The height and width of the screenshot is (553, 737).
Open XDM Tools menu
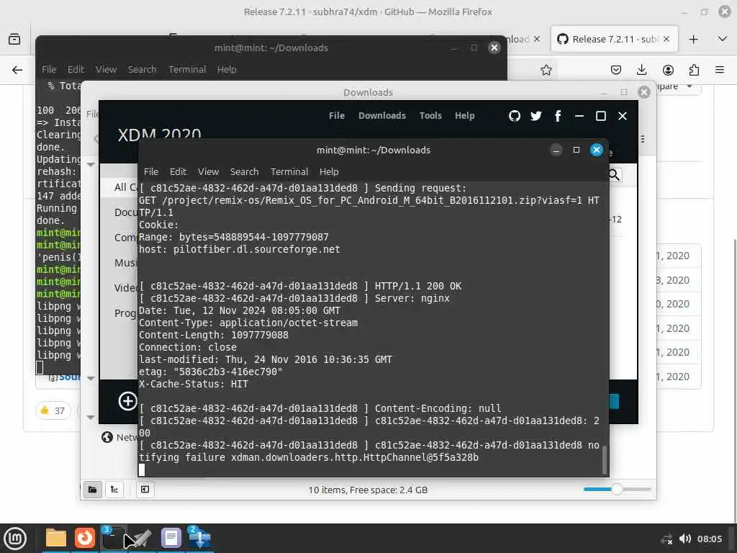[x=430, y=116]
